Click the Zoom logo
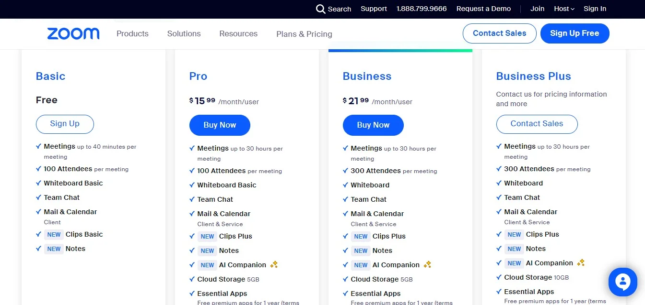Screen dimensions: 645x305 coord(73,33)
